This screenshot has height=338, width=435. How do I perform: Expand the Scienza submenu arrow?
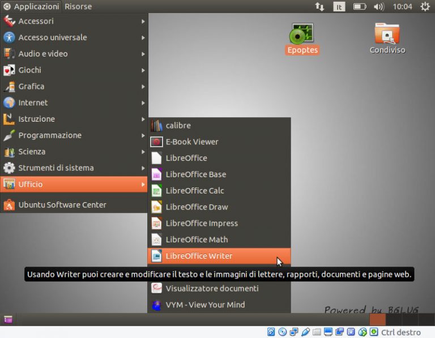143,152
